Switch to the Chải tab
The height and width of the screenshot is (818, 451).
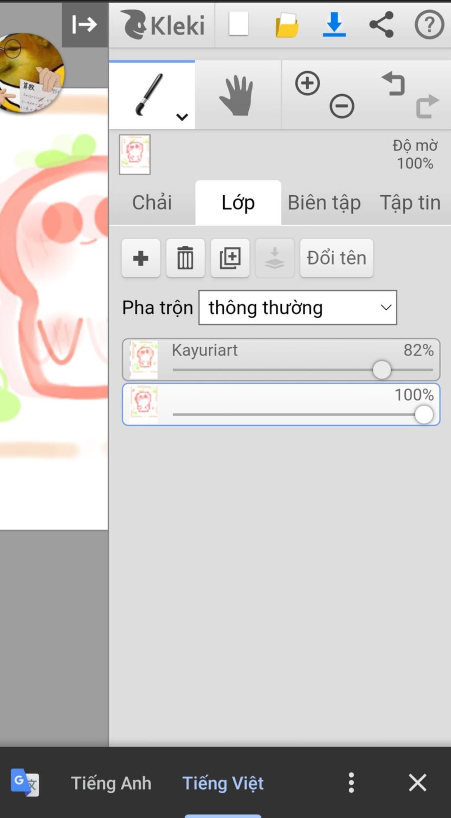[x=152, y=203]
